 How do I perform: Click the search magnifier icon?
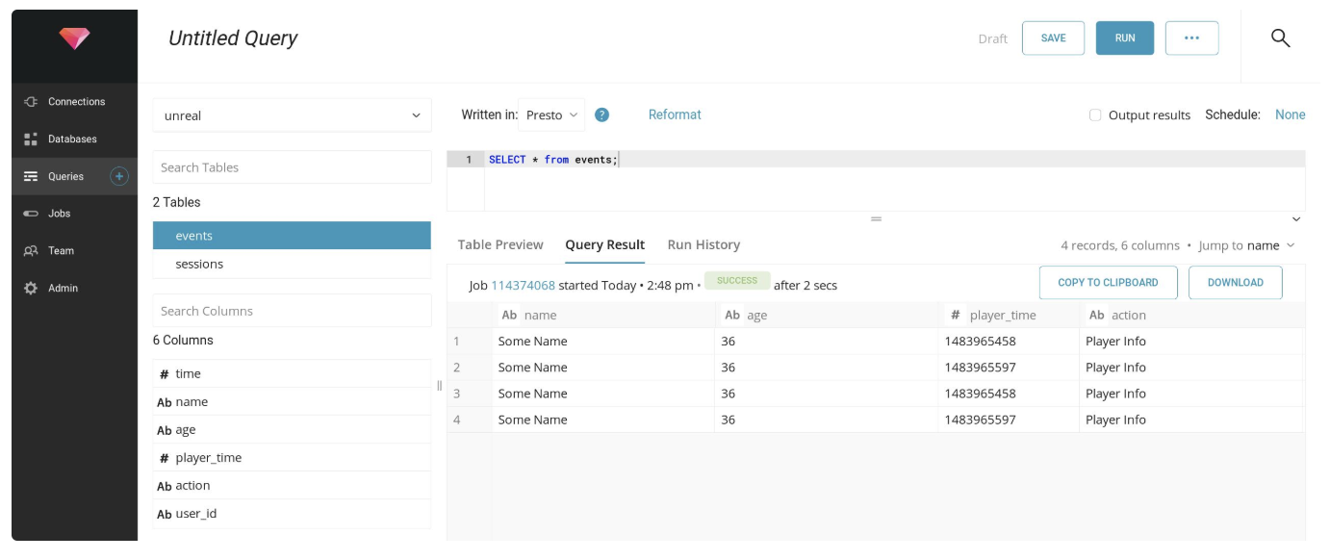1280,38
